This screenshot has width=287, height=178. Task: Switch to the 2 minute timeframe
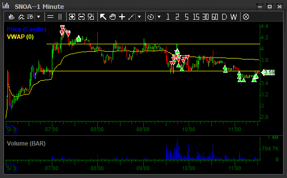click(177, 17)
